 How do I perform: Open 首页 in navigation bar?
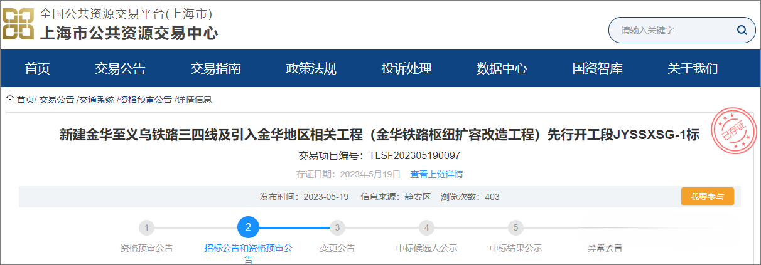point(38,68)
